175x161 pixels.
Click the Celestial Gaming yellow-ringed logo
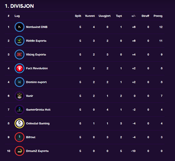click(19, 123)
